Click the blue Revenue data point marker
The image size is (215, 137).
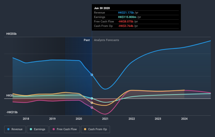[92, 75]
